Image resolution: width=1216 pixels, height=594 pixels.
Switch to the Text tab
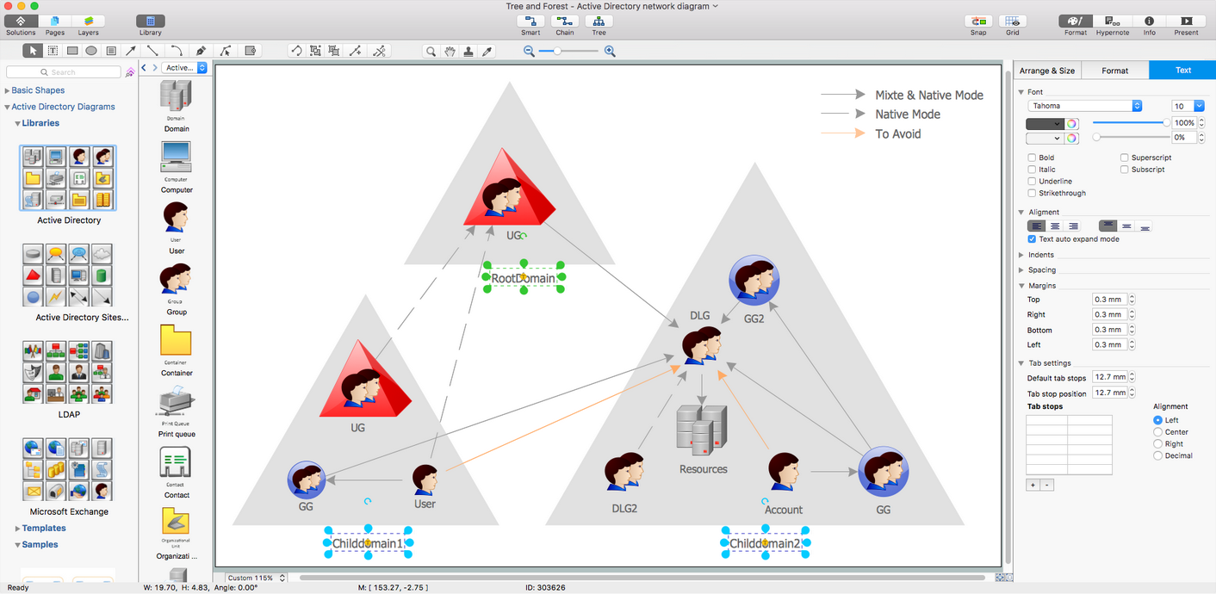click(1183, 71)
